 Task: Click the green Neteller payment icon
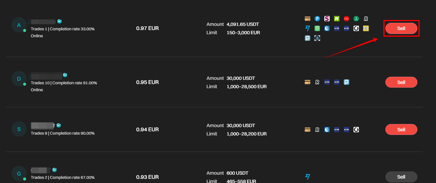pos(337,19)
